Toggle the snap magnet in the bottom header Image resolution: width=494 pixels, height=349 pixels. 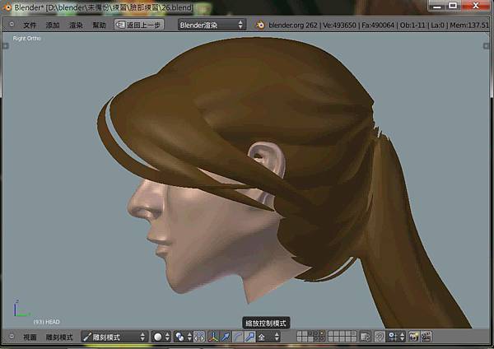[380, 337]
